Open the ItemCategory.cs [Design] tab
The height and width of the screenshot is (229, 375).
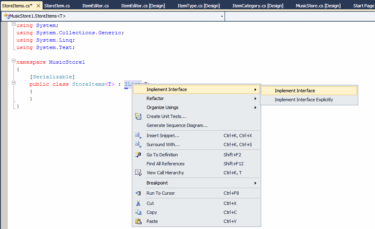pos(258,6)
